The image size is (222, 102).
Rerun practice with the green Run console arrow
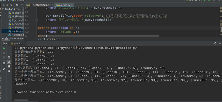(x=4, y=49)
